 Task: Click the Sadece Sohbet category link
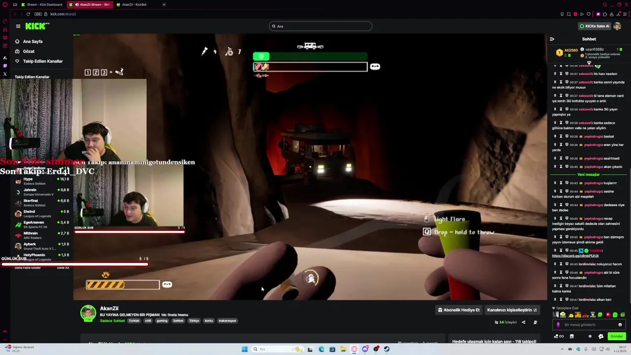click(112, 321)
